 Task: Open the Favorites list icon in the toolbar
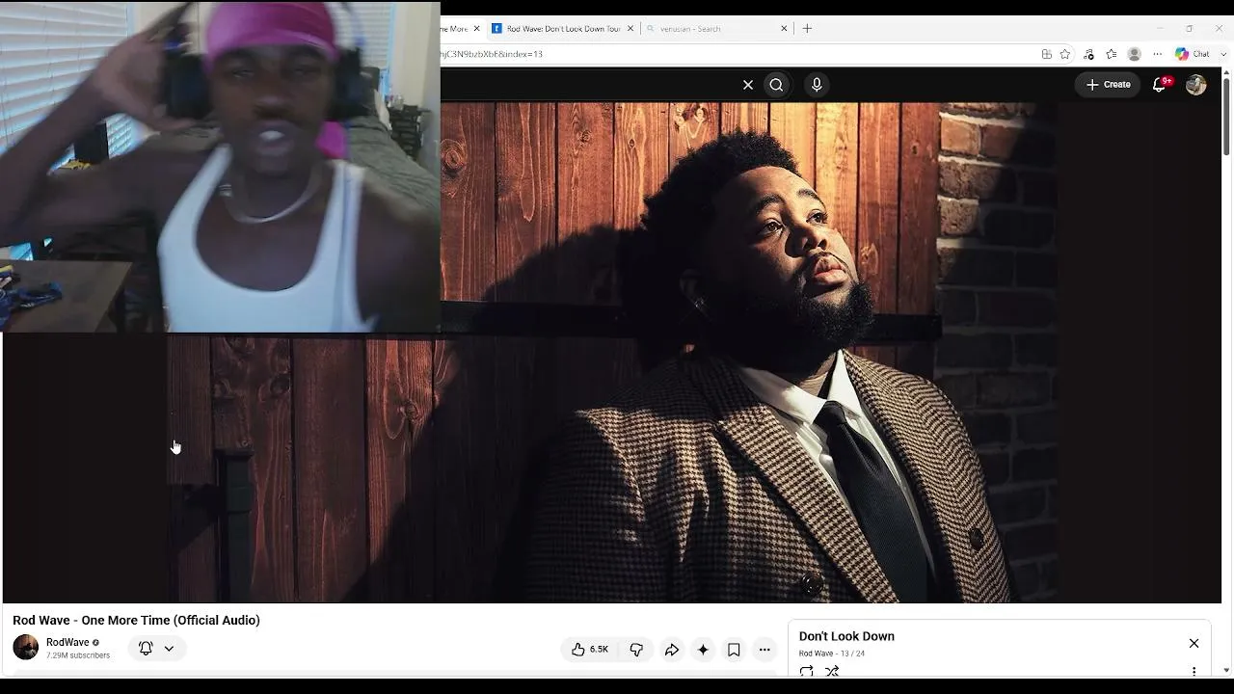pyautogui.click(x=1112, y=54)
